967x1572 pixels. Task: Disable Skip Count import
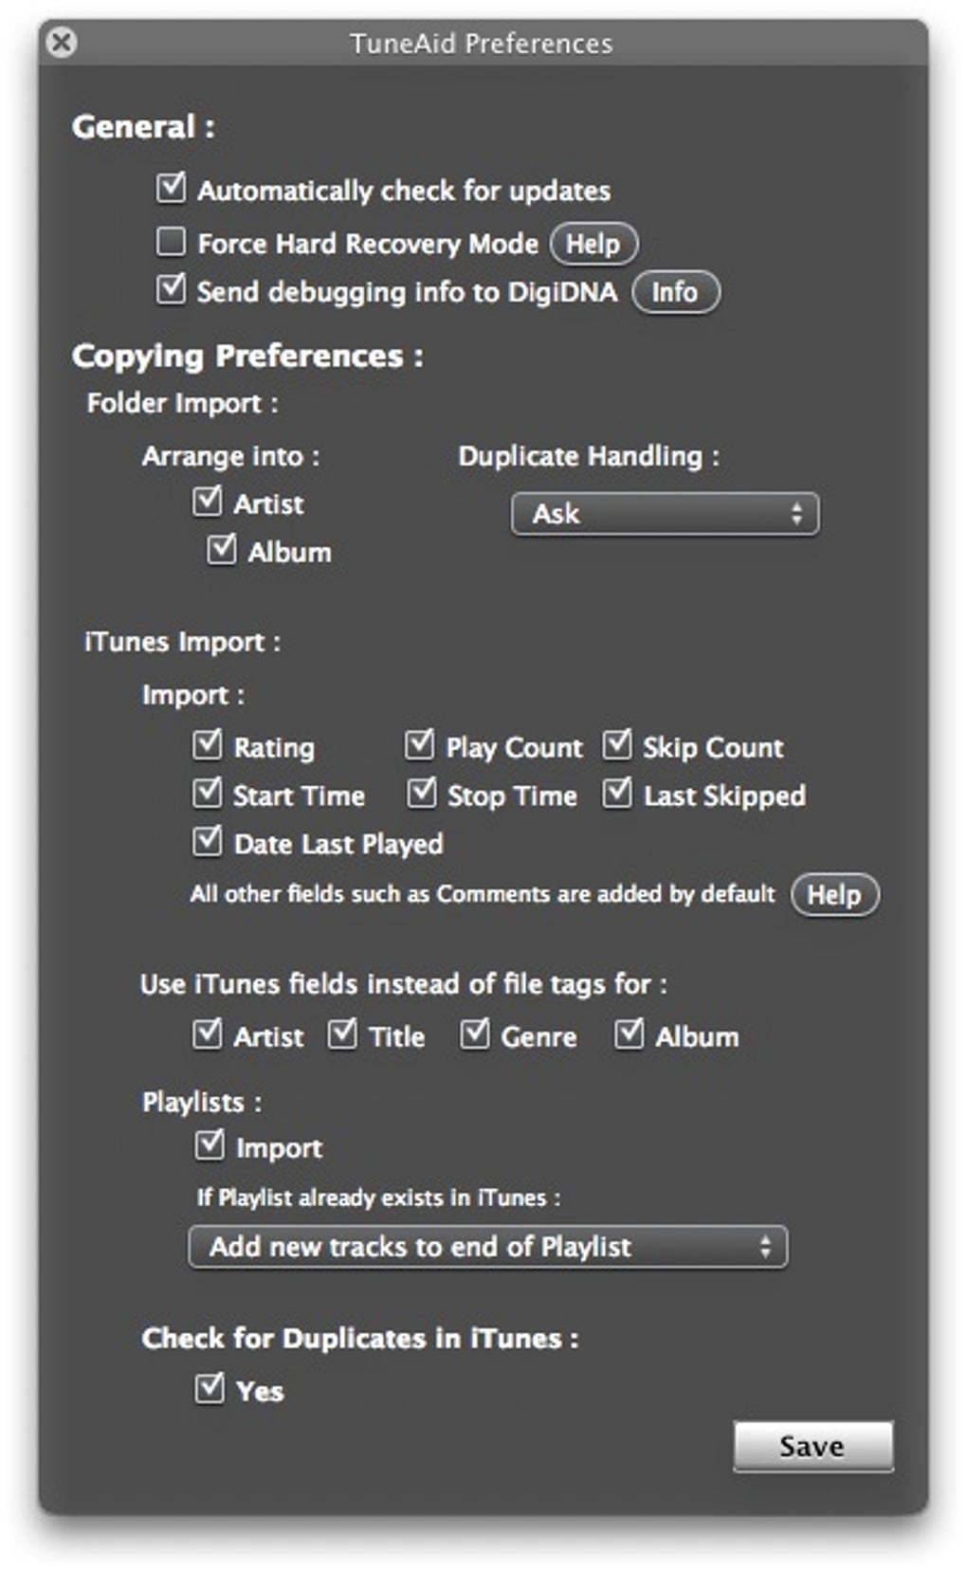pyautogui.click(x=617, y=745)
